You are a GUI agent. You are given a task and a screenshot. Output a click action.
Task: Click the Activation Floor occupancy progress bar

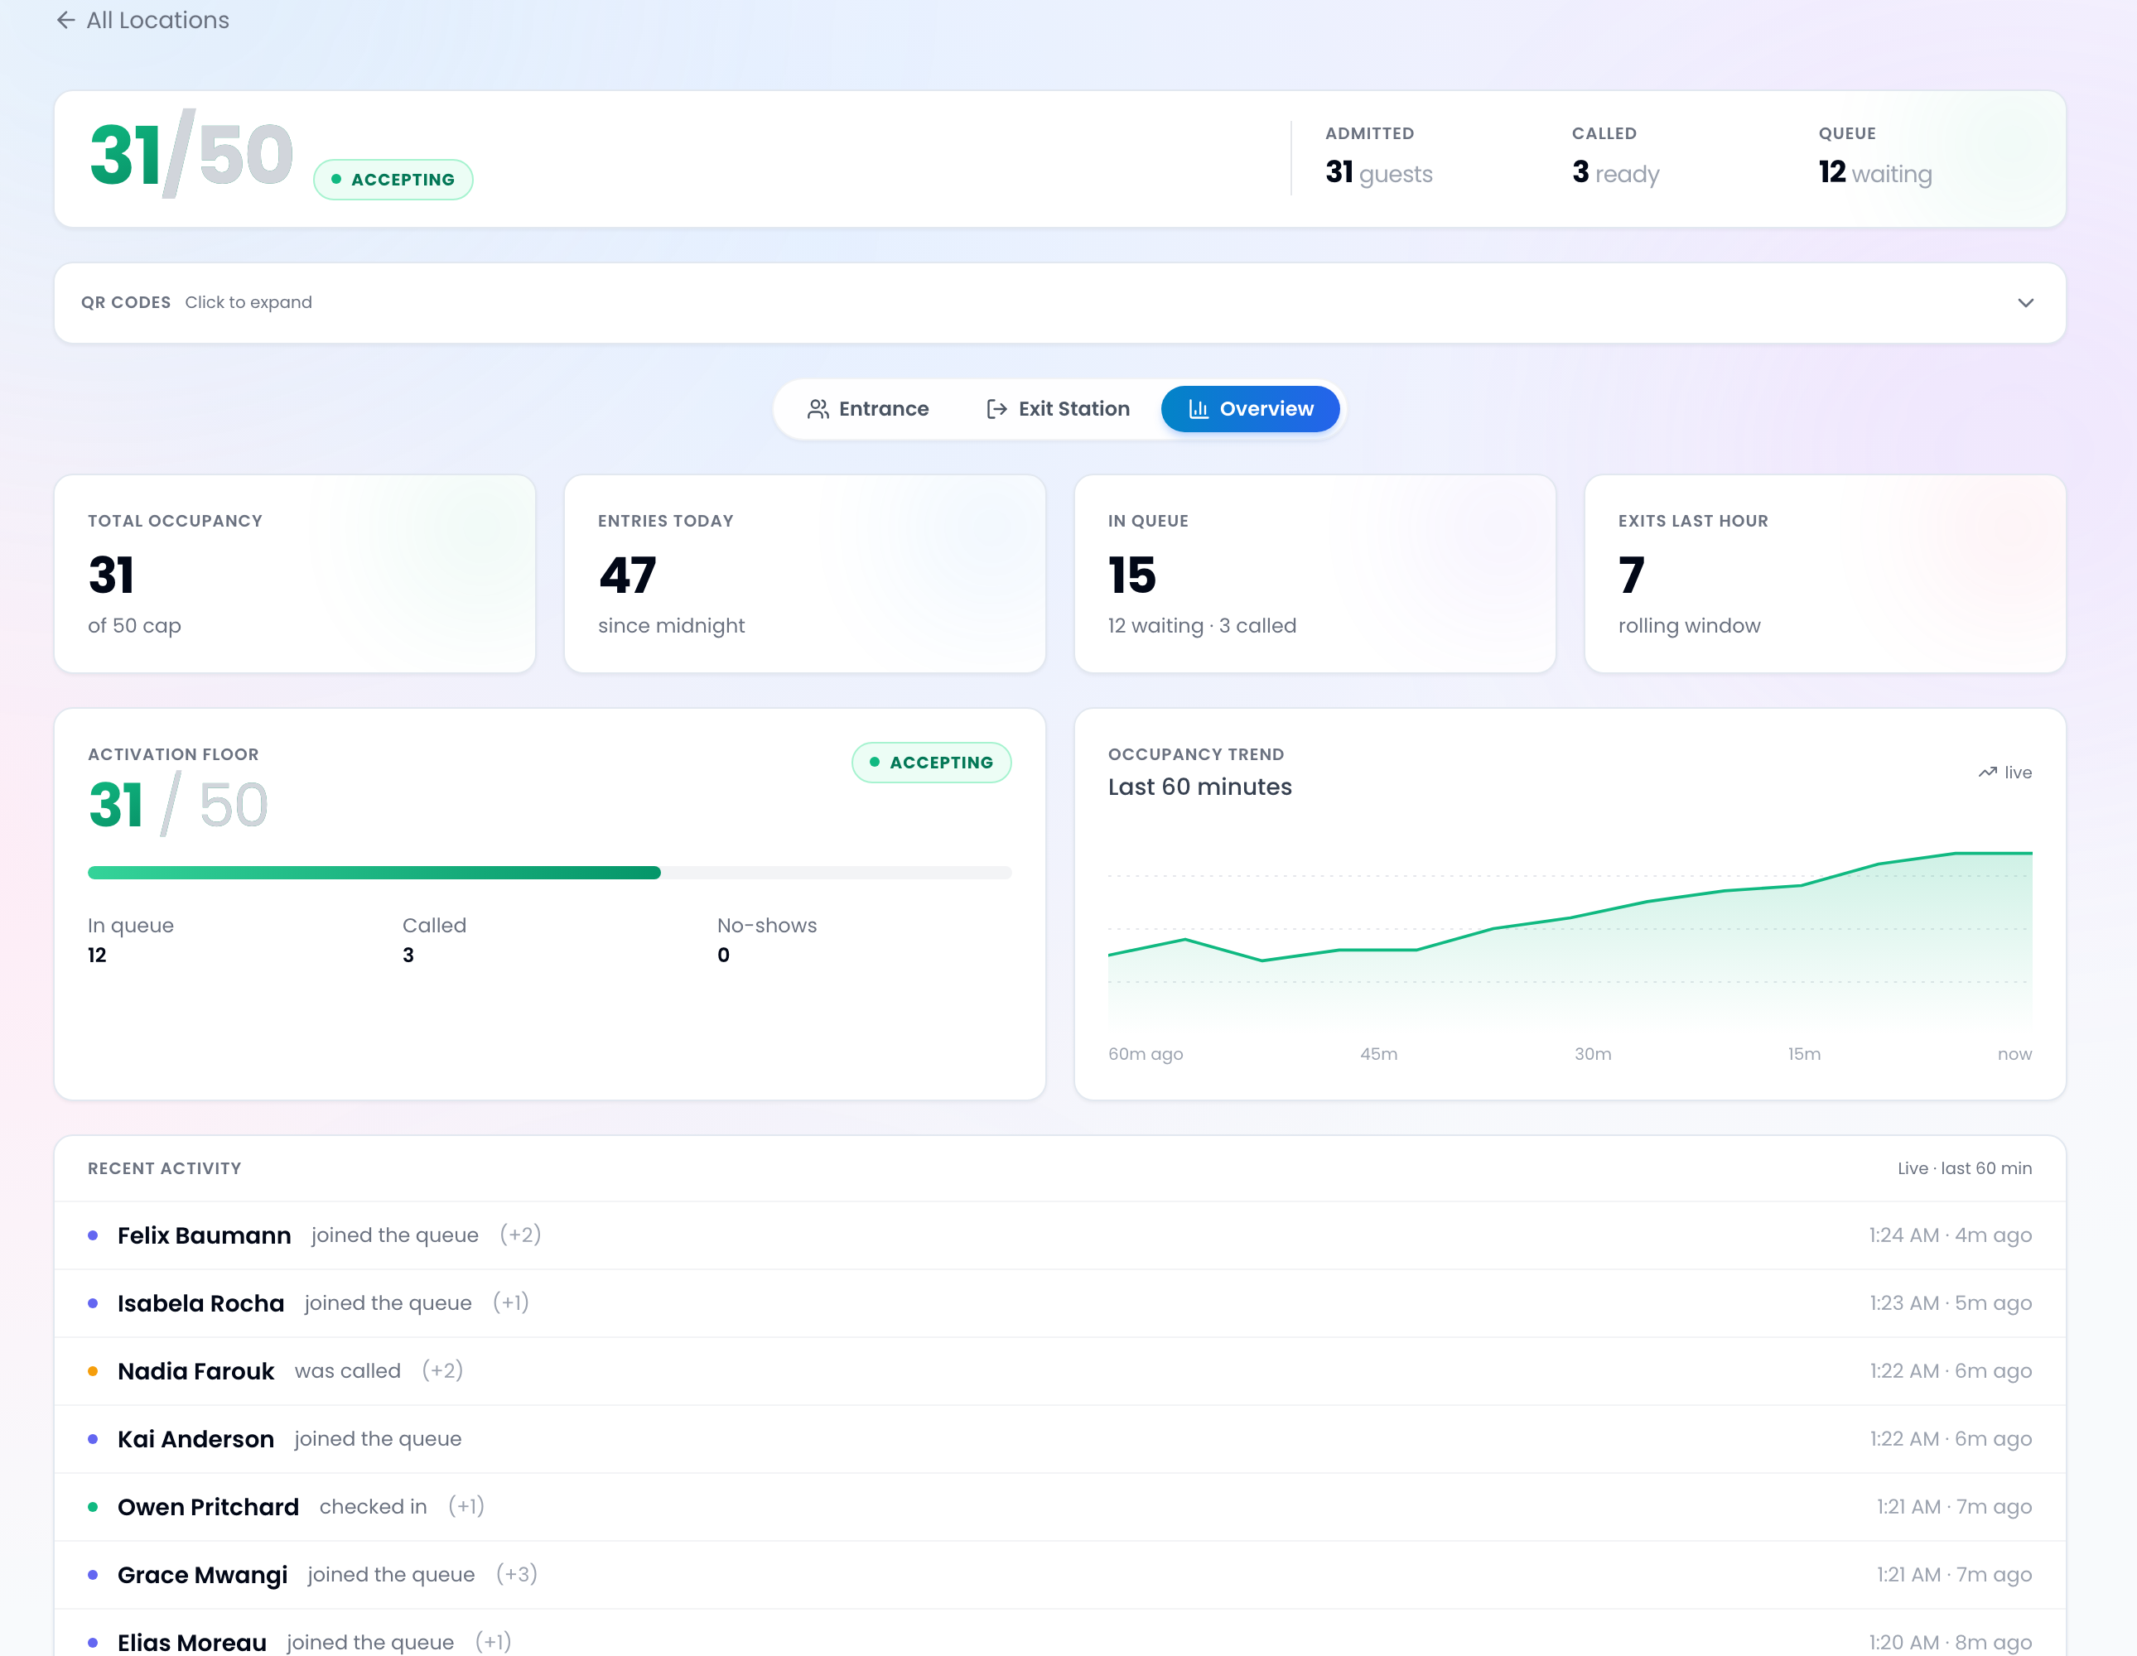click(x=549, y=873)
